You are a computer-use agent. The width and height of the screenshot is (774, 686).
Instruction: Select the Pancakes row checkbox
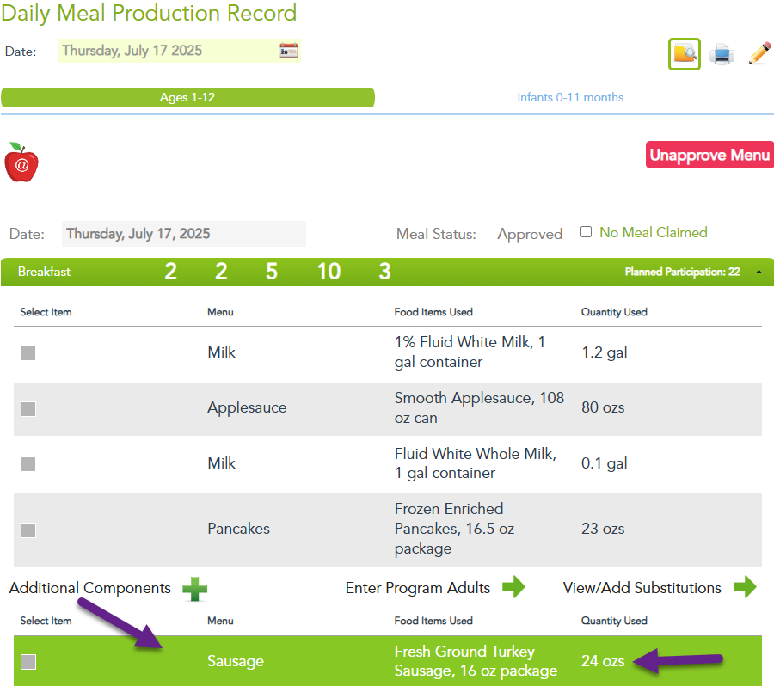(28, 530)
